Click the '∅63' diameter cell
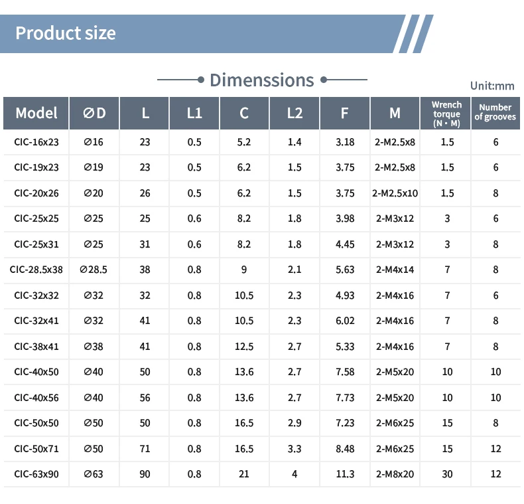Screen dimensions: 524x504 point(94,474)
